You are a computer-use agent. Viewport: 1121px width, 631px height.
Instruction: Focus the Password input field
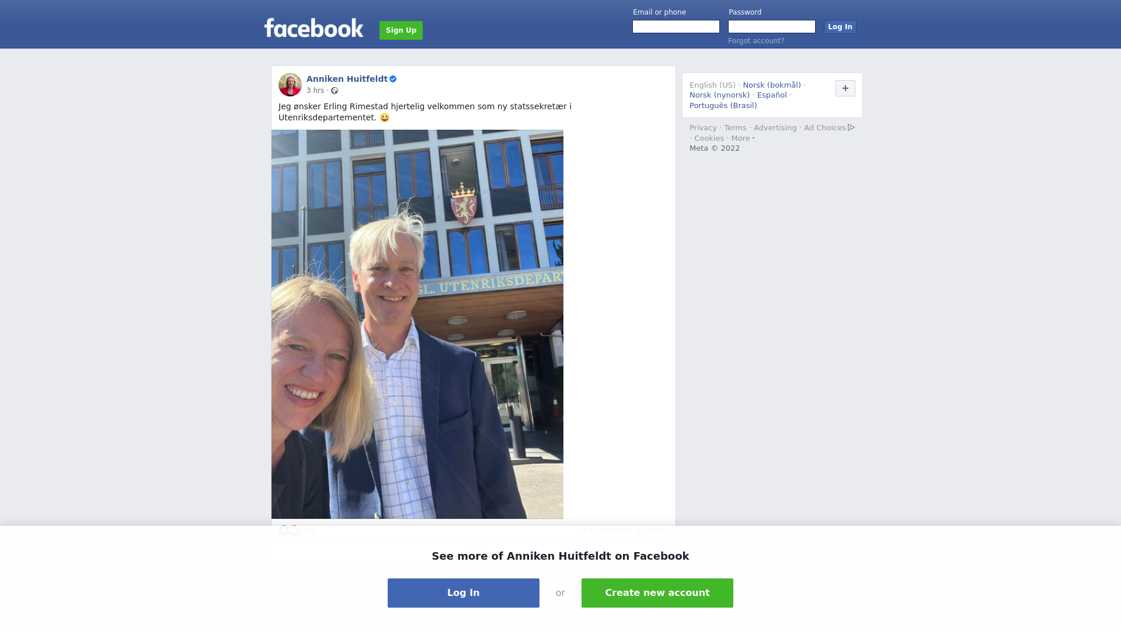pos(772,27)
